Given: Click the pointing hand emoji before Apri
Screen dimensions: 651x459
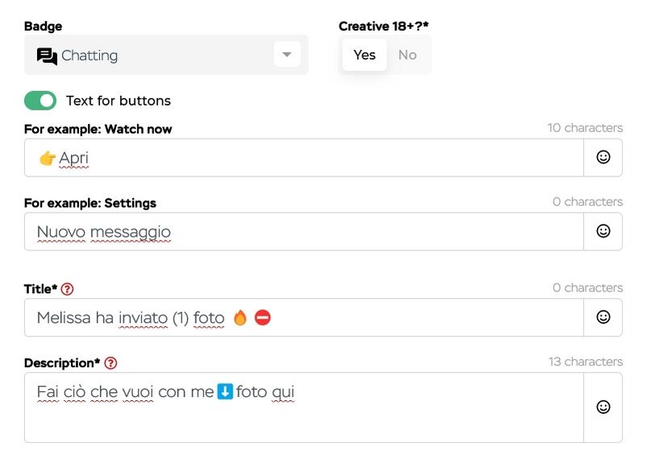Looking at the screenshot, I should (48, 159).
